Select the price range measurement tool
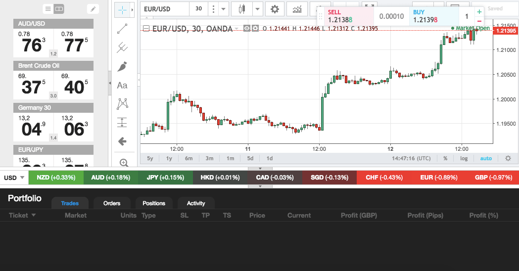Screen dimensions: 519x271 [122, 123]
